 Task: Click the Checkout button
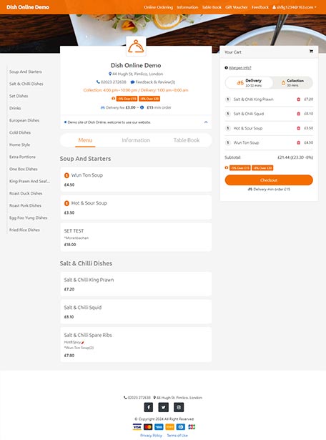click(x=269, y=180)
